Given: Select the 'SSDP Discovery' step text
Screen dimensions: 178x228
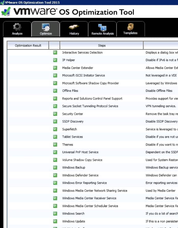Looking at the screenshot, I should 73,121.
